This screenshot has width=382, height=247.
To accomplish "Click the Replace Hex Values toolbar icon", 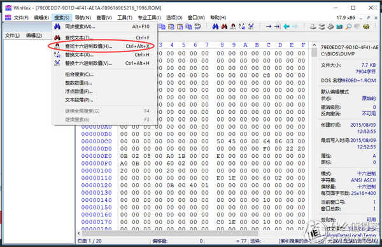I will click(x=251, y=27).
